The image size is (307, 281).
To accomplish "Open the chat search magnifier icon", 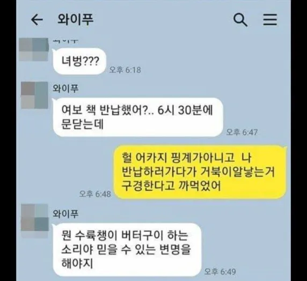I will tap(240, 19).
